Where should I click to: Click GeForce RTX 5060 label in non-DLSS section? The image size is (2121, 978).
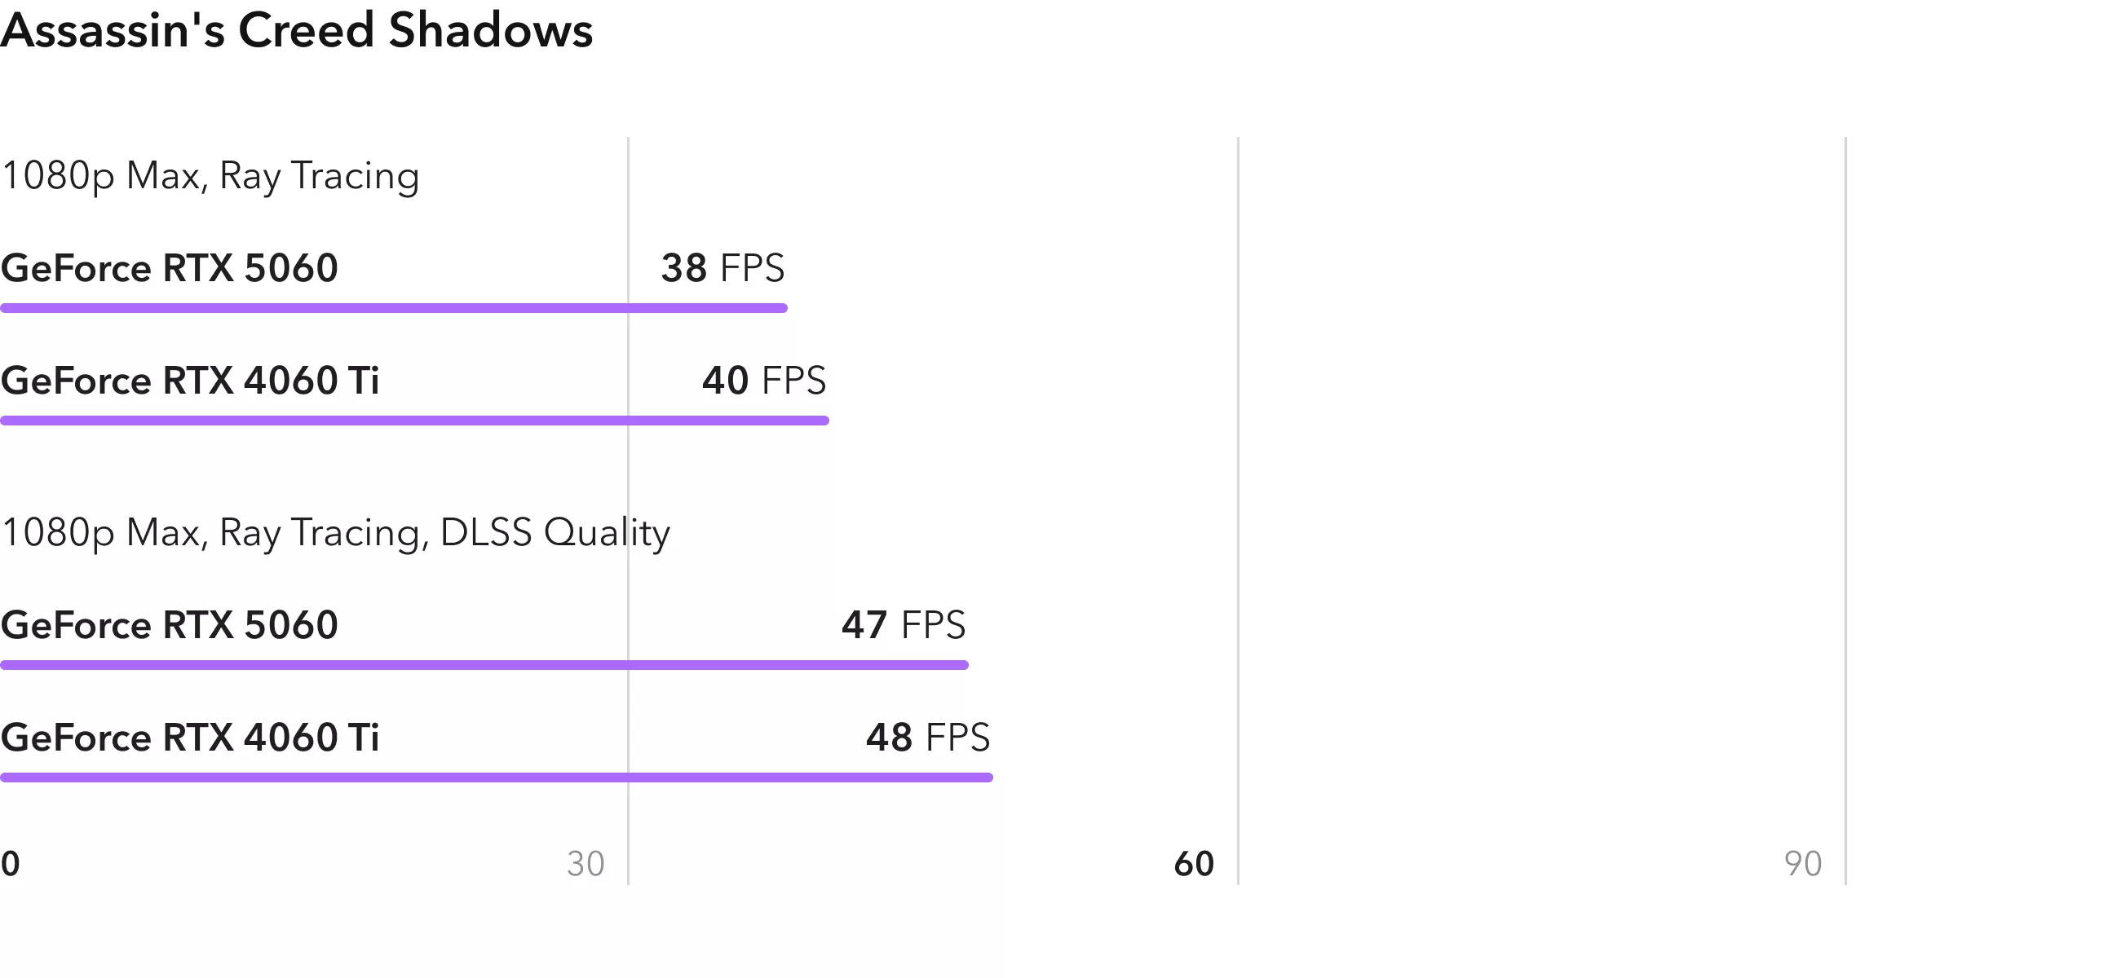(x=170, y=268)
